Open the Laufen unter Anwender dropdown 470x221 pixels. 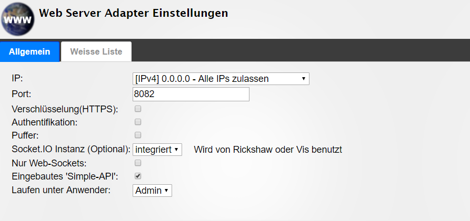(x=152, y=190)
